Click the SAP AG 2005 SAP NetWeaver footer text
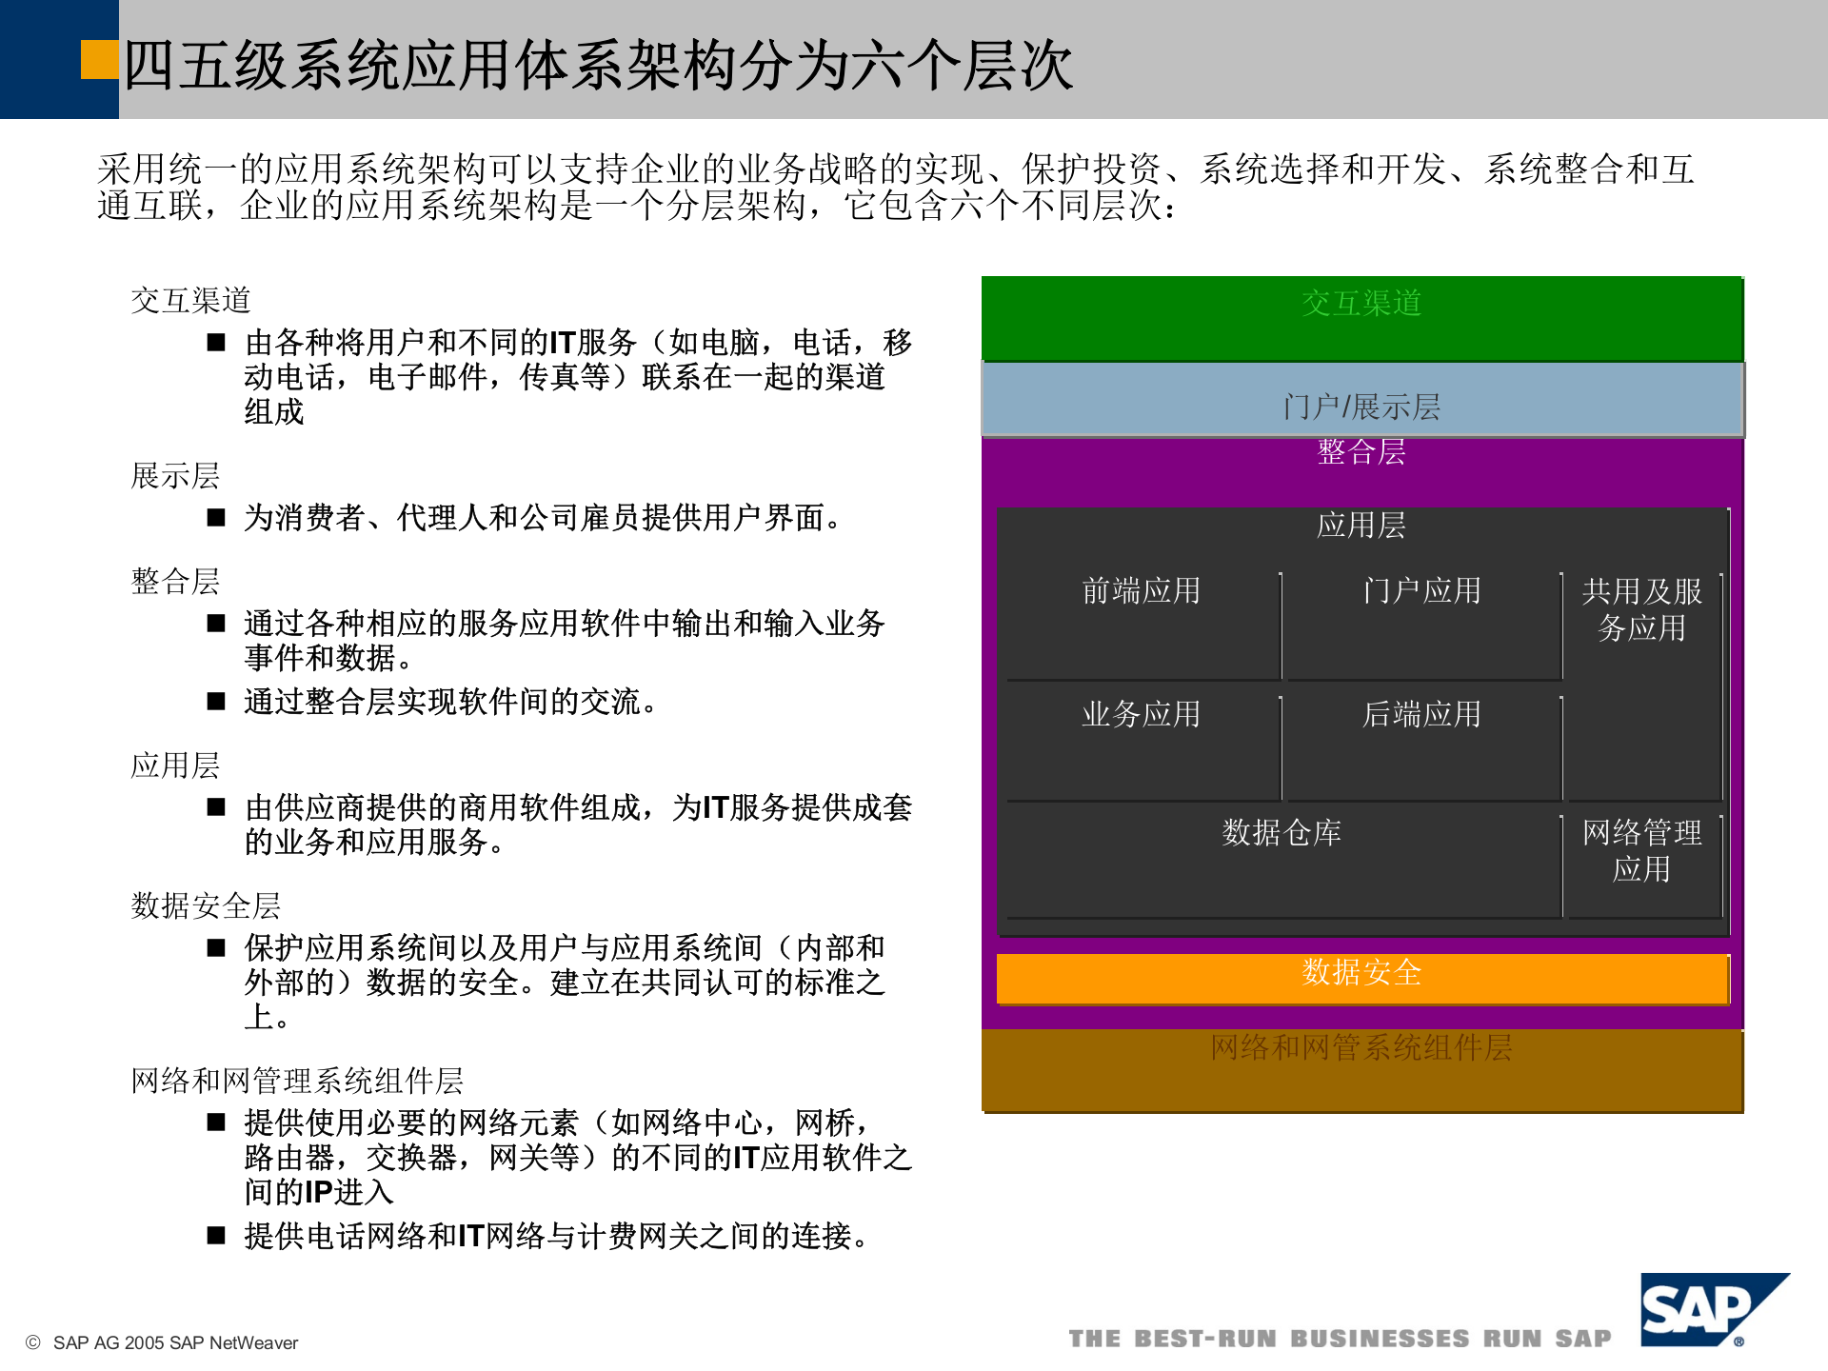Image resolution: width=1828 pixels, height=1371 pixels. (162, 1343)
